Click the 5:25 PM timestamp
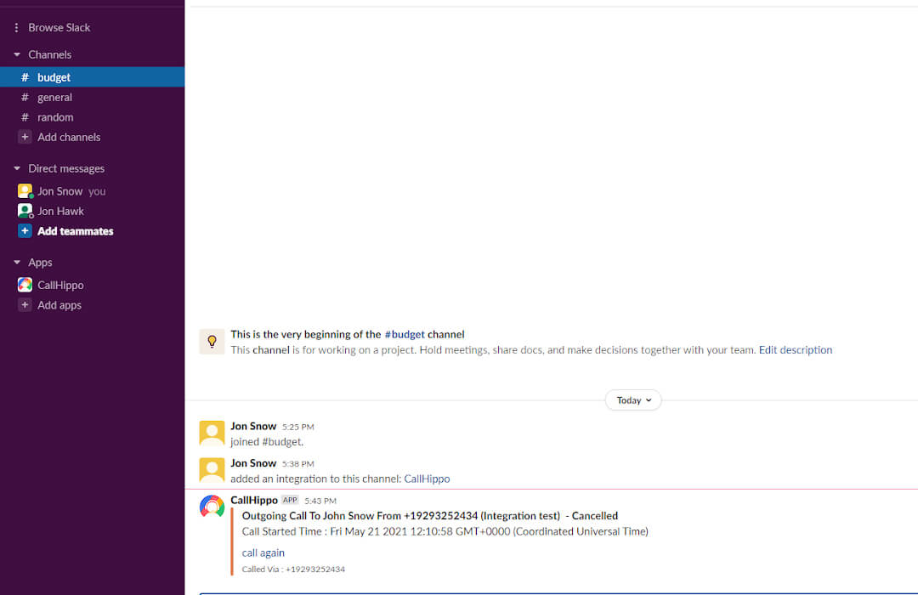Screen dimensions: 918x595 tap(298, 427)
